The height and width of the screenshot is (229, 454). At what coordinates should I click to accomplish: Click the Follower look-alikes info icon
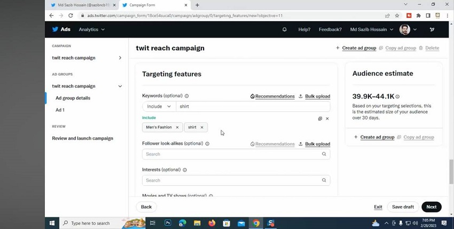(207, 143)
